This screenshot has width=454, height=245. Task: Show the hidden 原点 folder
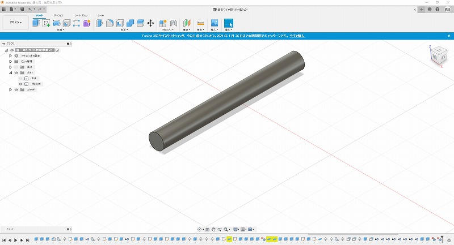16,67
